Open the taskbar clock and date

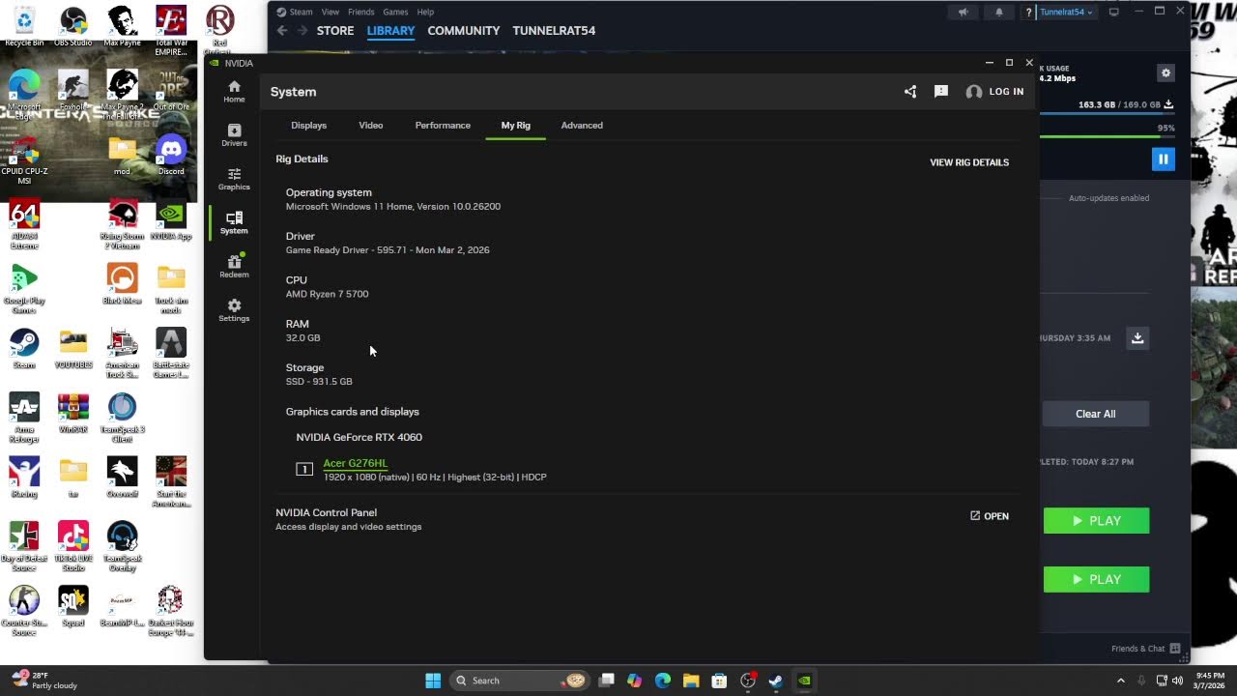coord(1210,681)
